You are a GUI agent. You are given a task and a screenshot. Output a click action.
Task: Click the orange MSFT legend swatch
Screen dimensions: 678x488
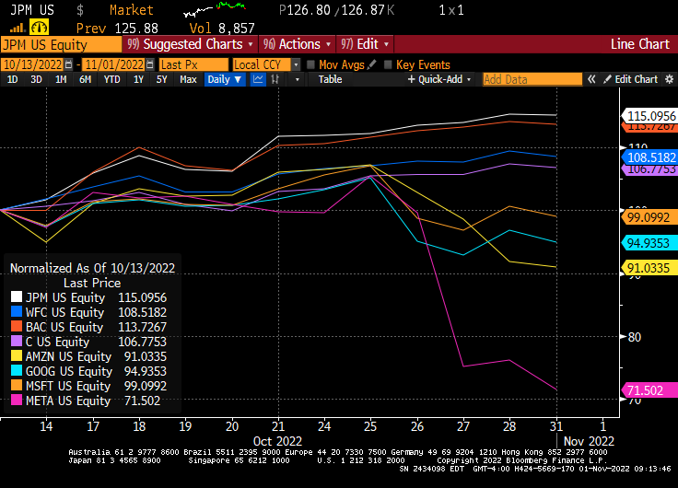[17, 385]
